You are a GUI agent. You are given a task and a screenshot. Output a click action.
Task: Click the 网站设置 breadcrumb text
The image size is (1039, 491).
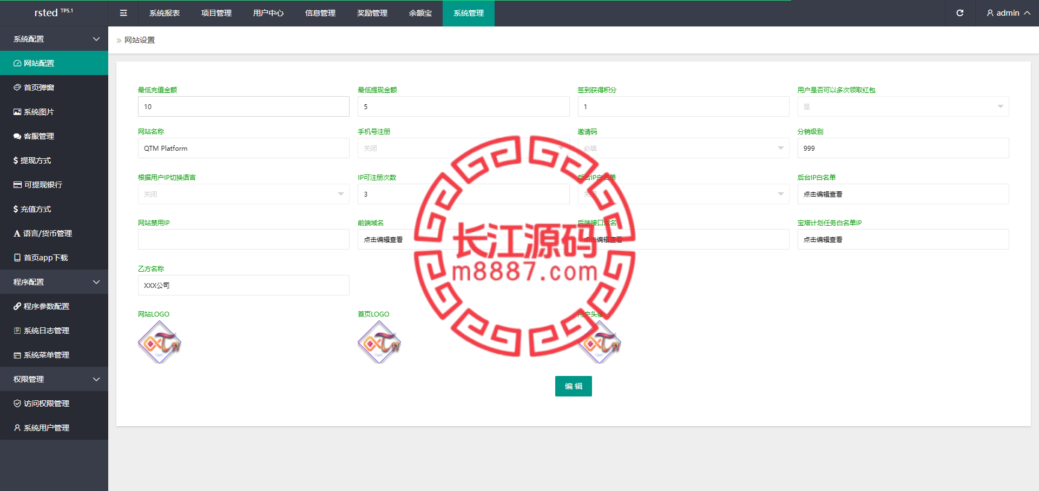(x=140, y=40)
